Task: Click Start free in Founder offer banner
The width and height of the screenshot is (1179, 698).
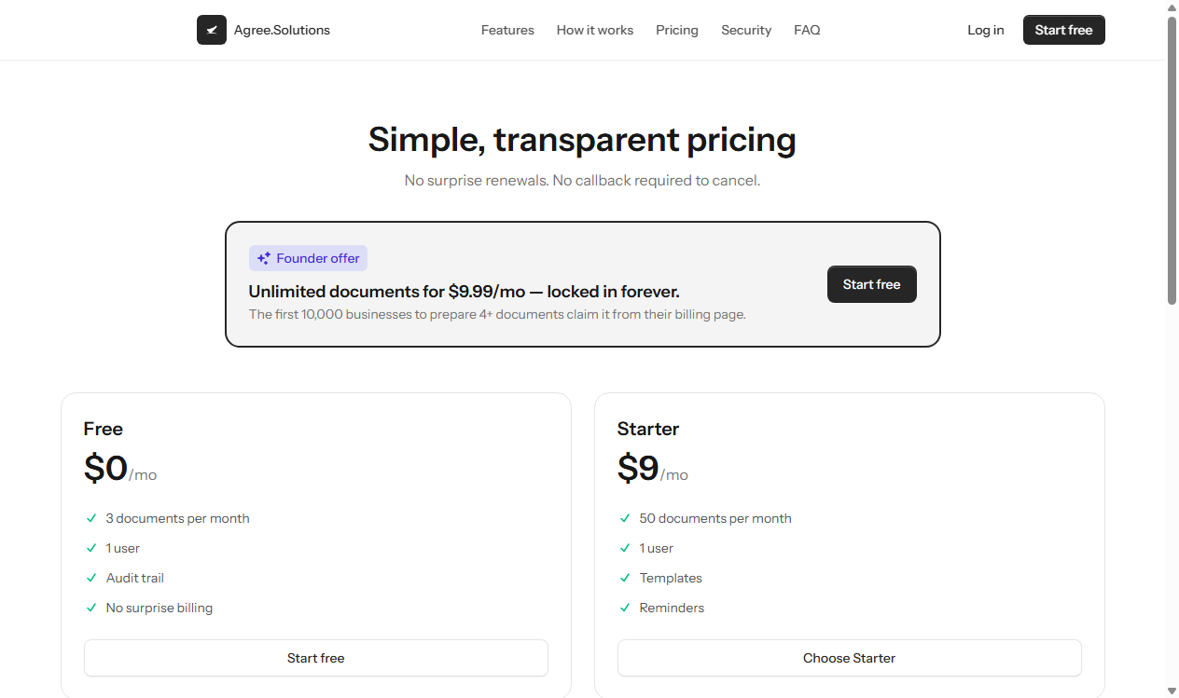Action: pyautogui.click(x=872, y=284)
